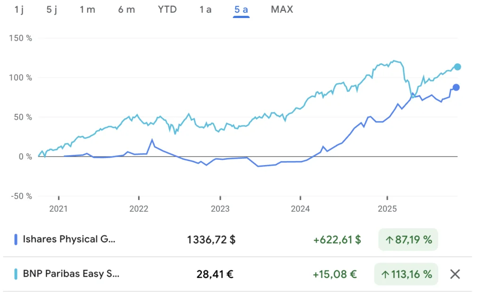This screenshot has width=484, height=297.
Task: Click the light blue endpoint dot on chart
Action: (x=458, y=67)
